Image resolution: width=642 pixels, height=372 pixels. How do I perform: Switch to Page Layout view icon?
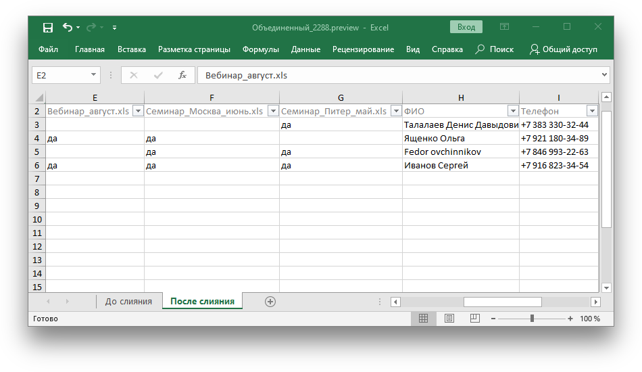(449, 319)
